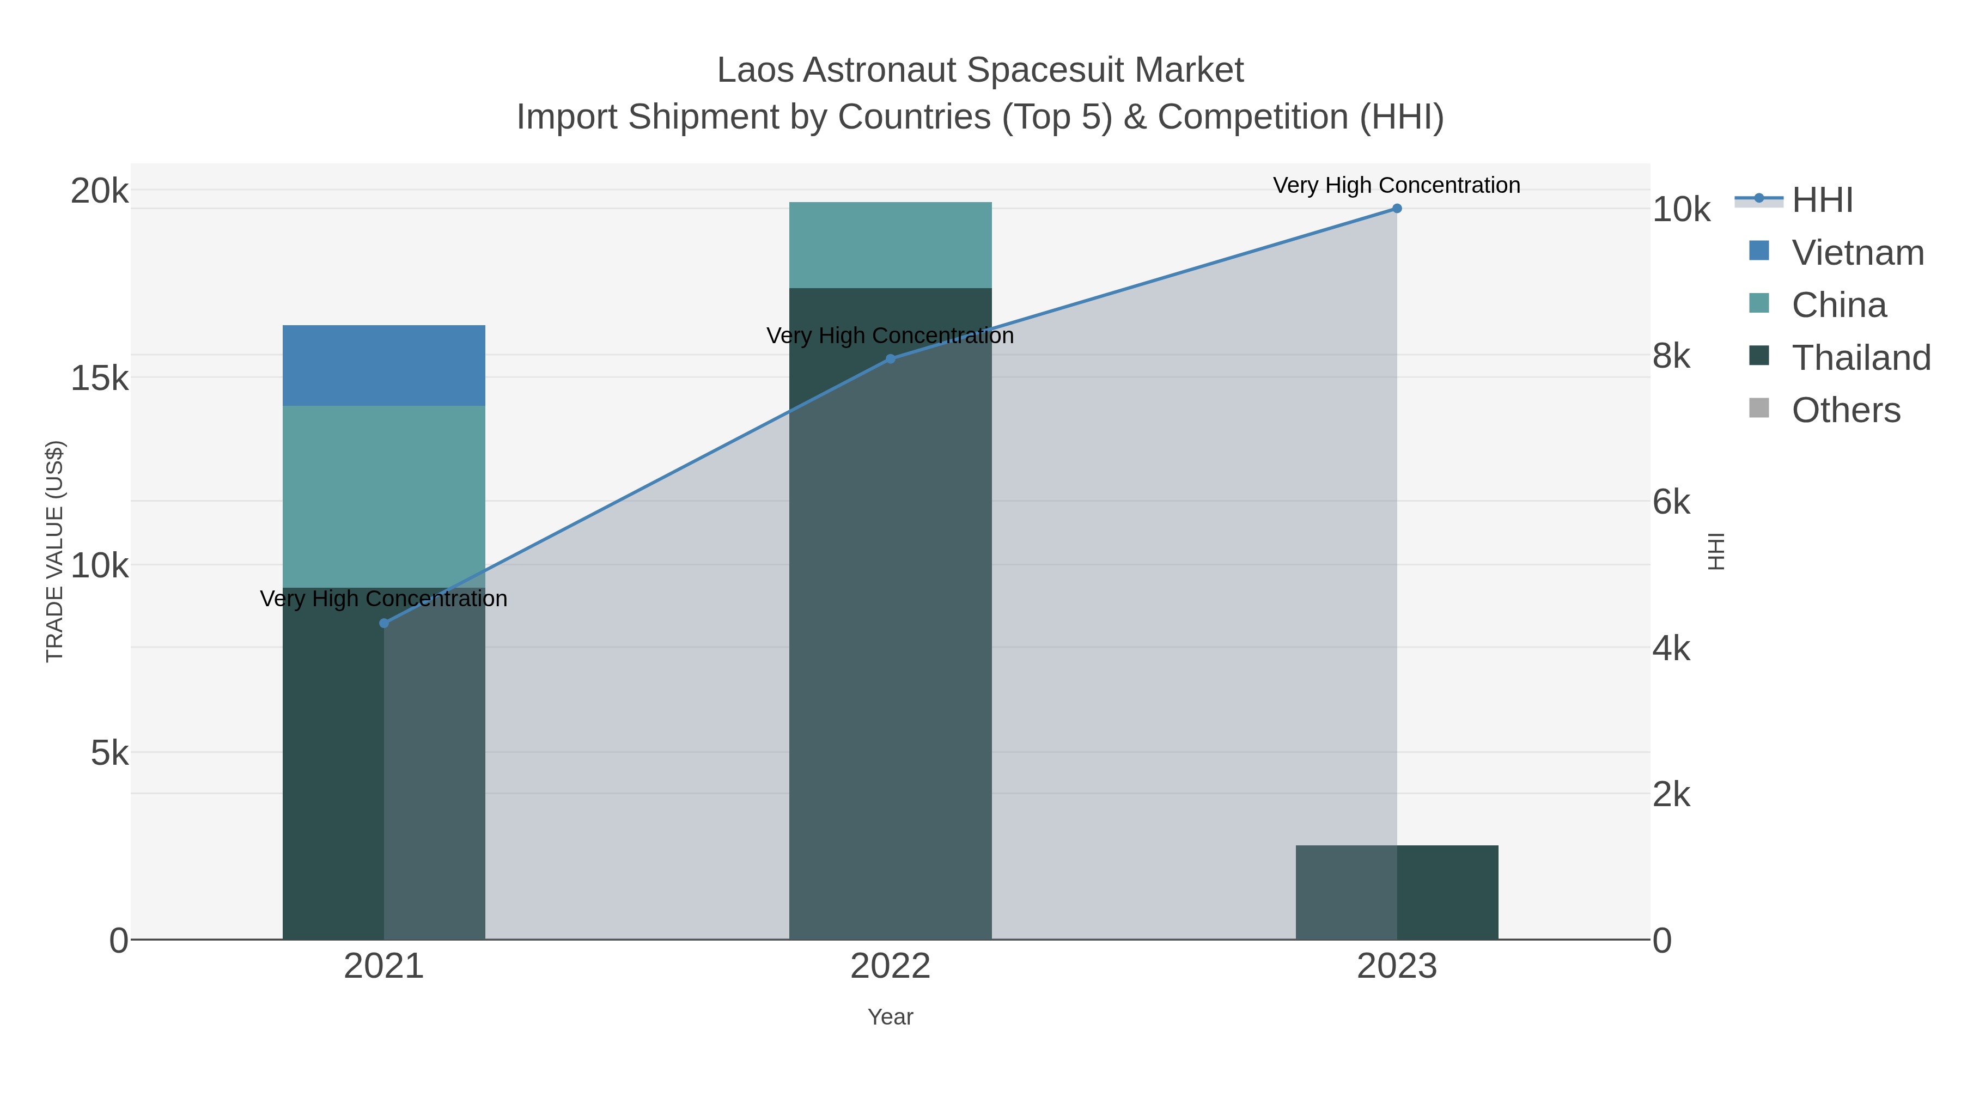Click the Vietnam blue legend swatch
The width and height of the screenshot is (1961, 1103).
[1759, 251]
